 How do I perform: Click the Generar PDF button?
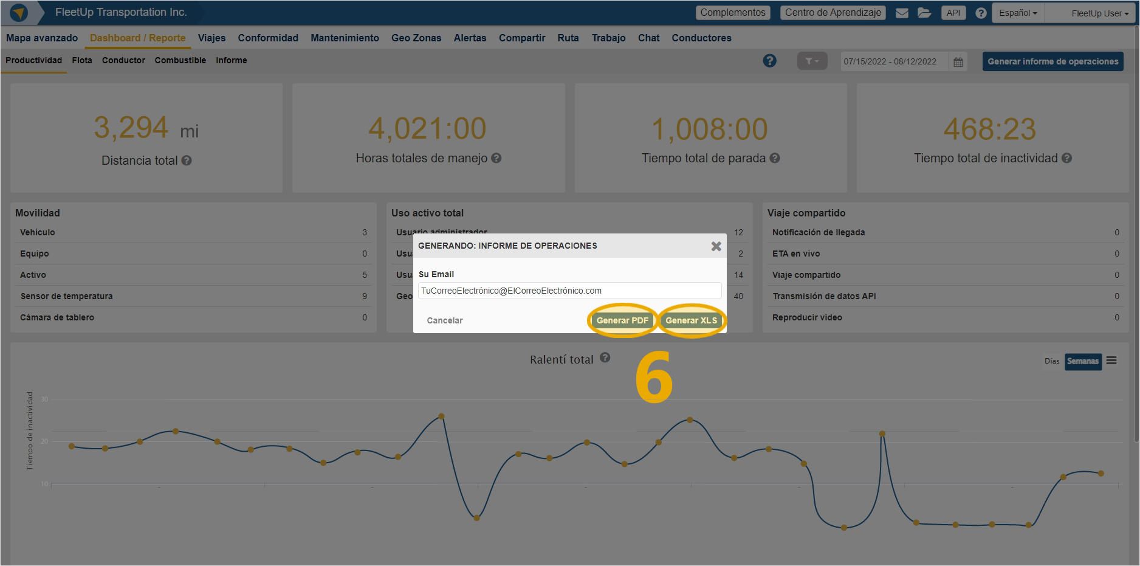(x=622, y=320)
